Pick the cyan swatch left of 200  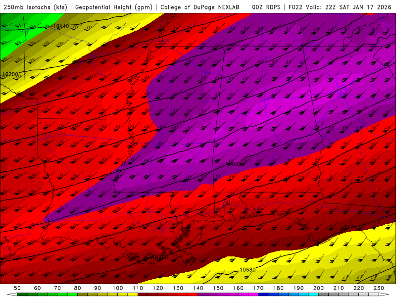click(313, 295)
